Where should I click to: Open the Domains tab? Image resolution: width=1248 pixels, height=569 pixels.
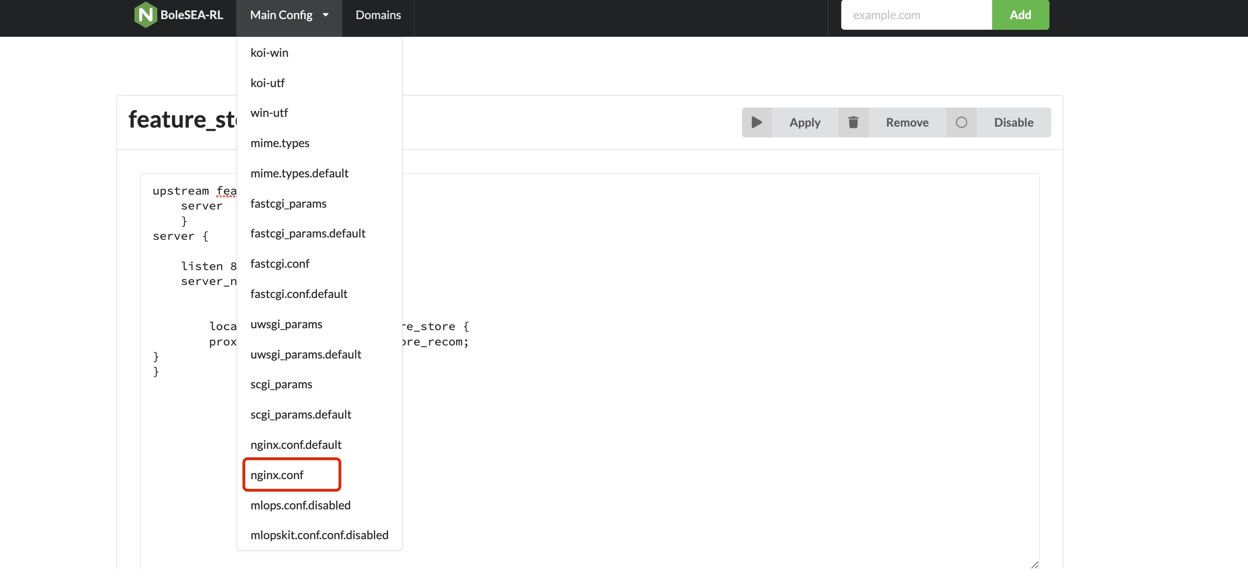click(x=378, y=15)
